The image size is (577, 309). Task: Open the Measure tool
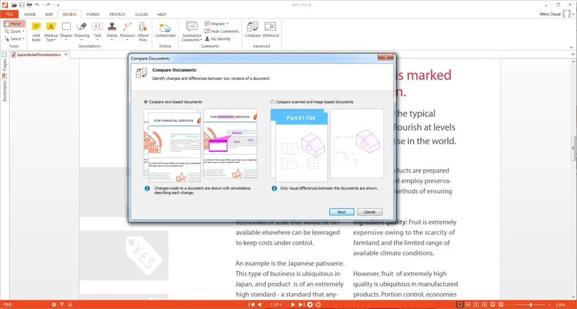[x=127, y=32]
